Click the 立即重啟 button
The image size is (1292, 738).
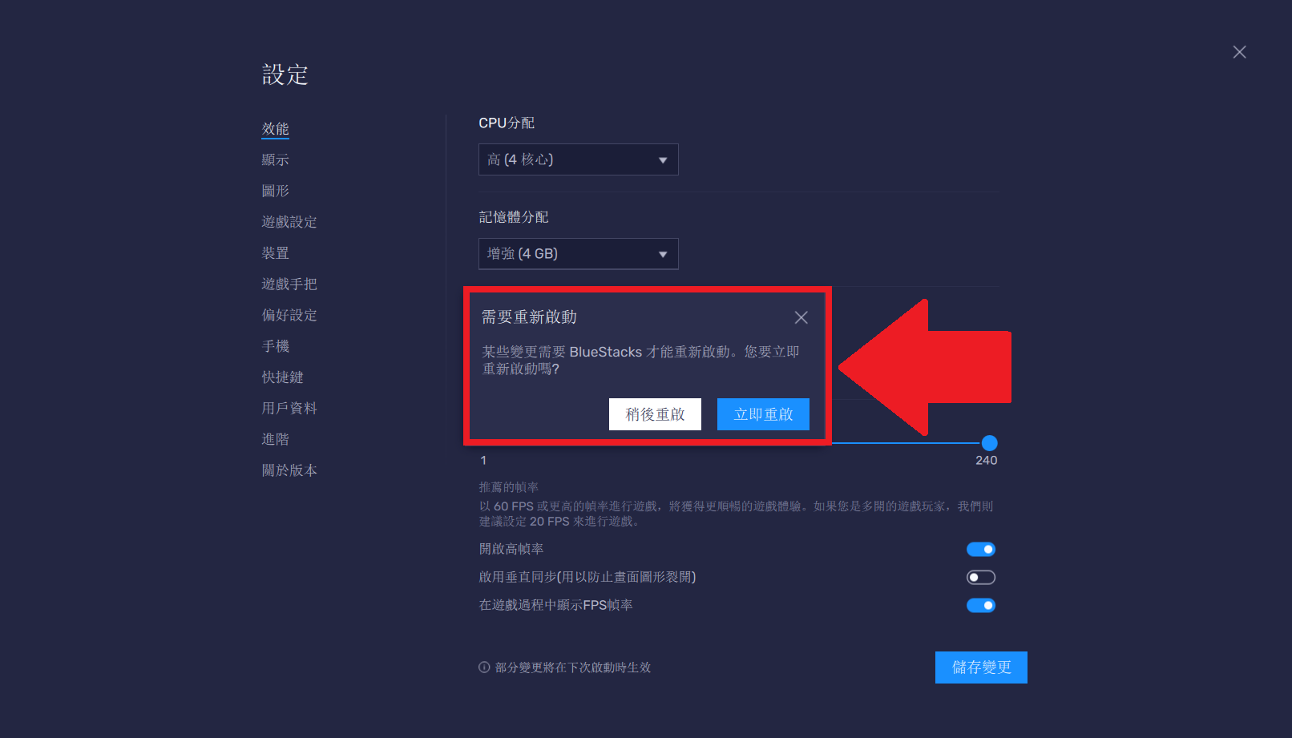click(763, 414)
